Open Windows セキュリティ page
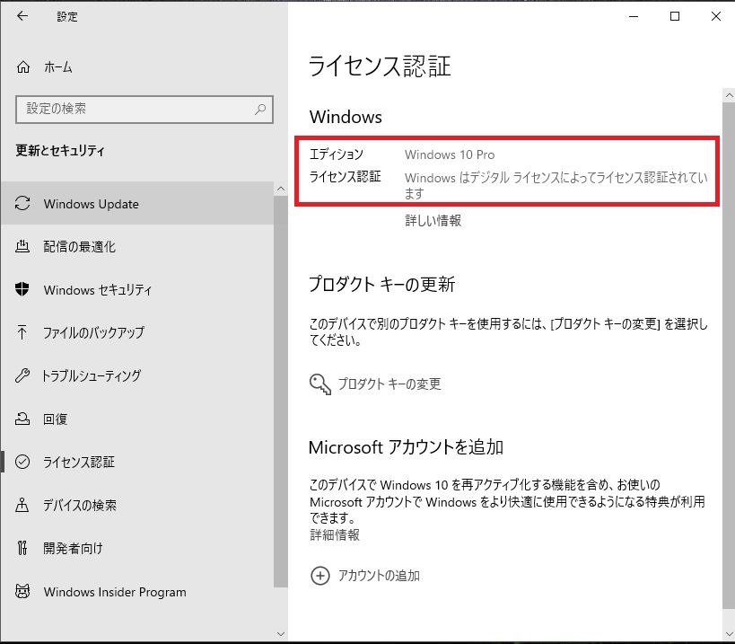The height and width of the screenshot is (644, 735). (137, 290)
